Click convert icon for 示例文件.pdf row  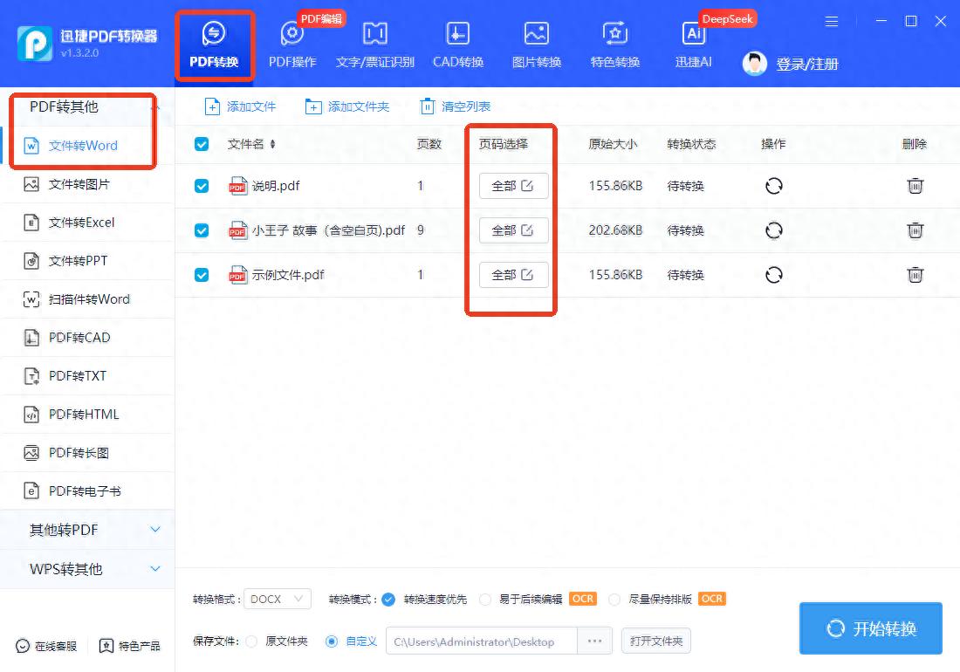point(773,275)
